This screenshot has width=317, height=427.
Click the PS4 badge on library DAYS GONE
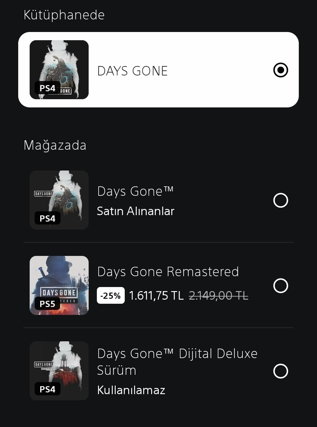point(48,88)
